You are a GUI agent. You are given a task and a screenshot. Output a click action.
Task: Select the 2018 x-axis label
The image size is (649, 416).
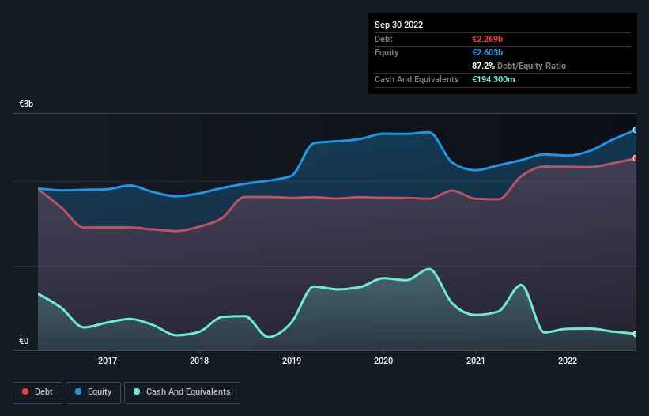[x=199, y=361]
